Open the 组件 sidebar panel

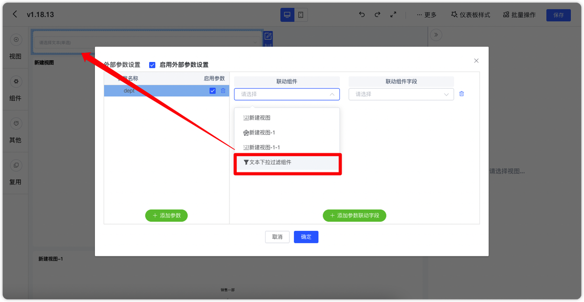pyautogui.click(x=16, y=89)
